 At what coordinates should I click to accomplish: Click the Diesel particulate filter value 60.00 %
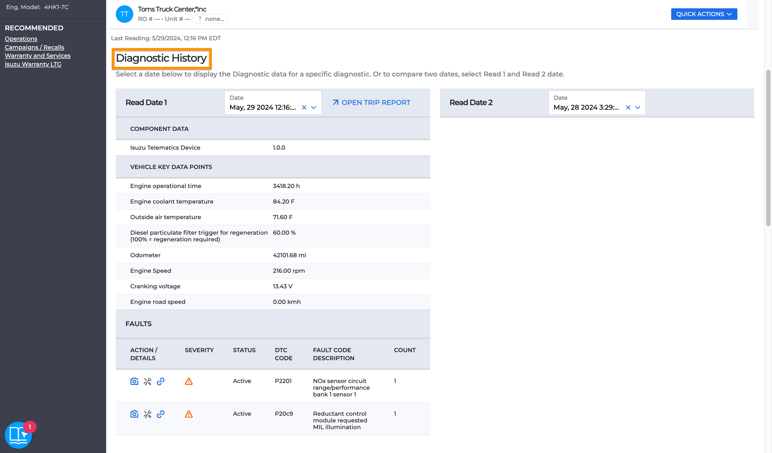point(284,233)
